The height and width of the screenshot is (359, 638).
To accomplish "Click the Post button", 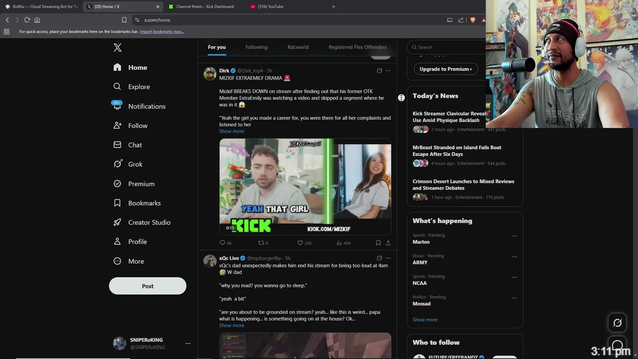I will pyautogui.click(x=148, y=286).
